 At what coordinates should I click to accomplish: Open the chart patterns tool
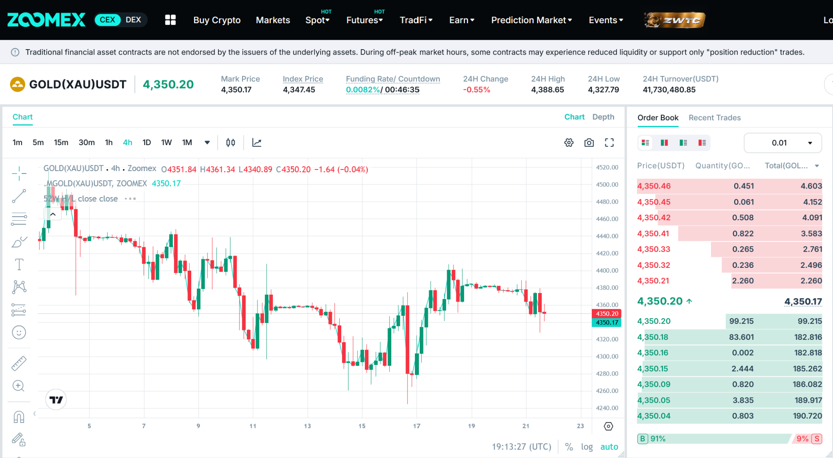tap(19, 287)
